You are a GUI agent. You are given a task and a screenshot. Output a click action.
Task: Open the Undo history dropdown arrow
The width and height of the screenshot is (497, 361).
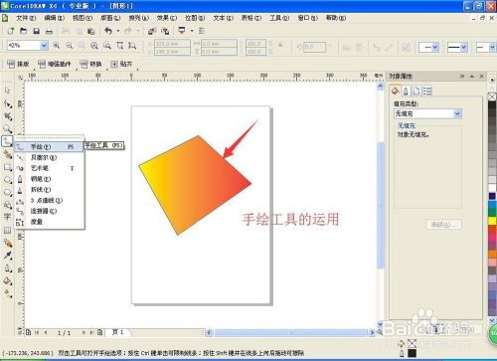click(117, 31)
